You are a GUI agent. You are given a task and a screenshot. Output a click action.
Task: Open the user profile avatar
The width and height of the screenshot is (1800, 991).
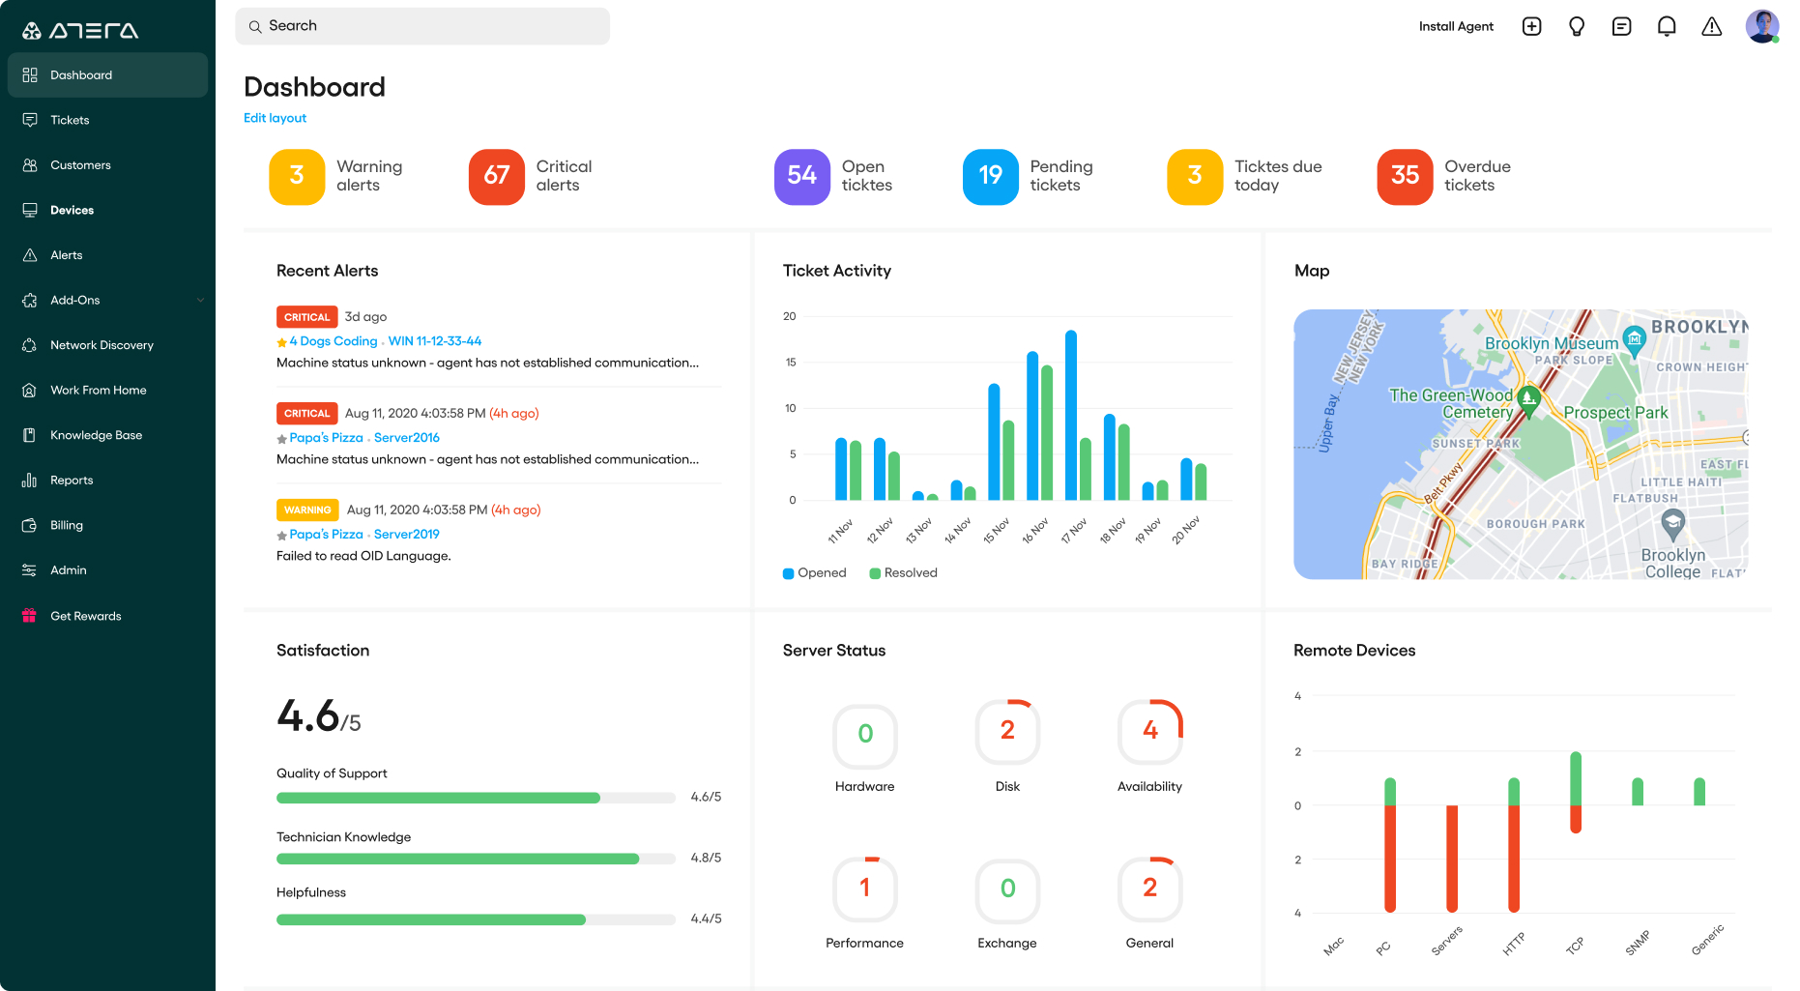click(1762, 26)
